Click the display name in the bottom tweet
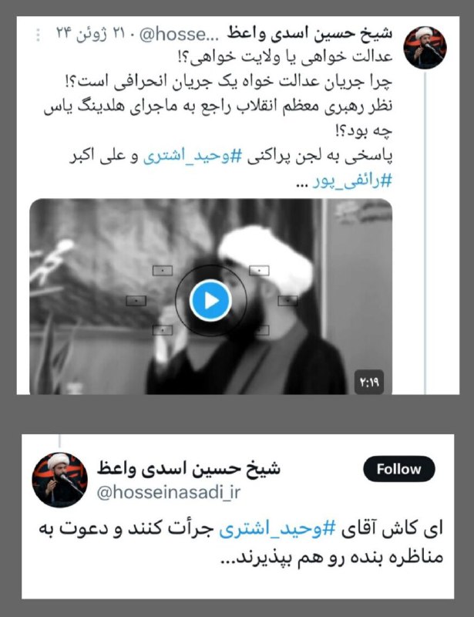The height and width of the screenshot is (617, 474). pyautogui.click(x=189, y=468)
